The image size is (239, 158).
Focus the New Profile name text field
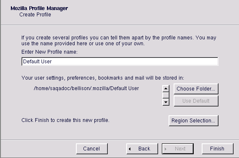point(120,62)
